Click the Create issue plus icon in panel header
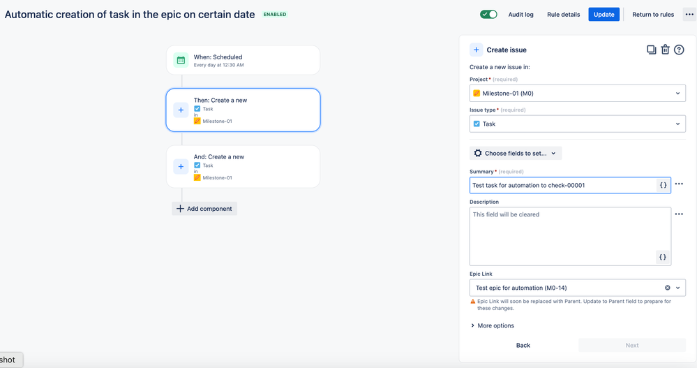The width and height of the screenshot is (697, 368). (476, 50)
